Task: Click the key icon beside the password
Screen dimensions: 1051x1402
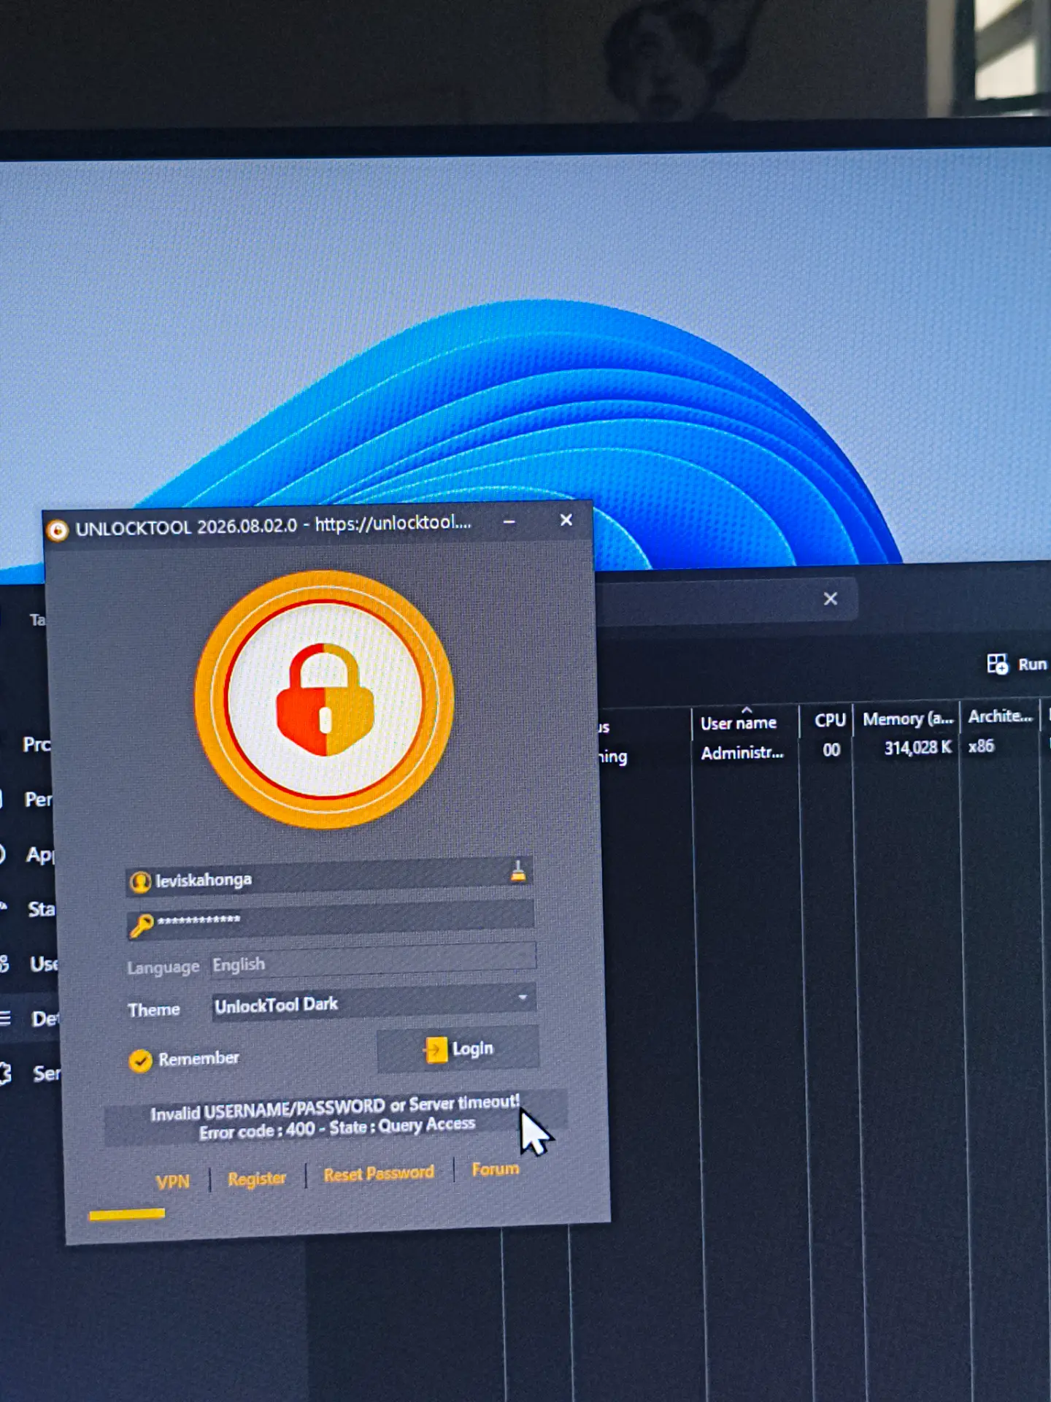Action: [x=142, y=925]
